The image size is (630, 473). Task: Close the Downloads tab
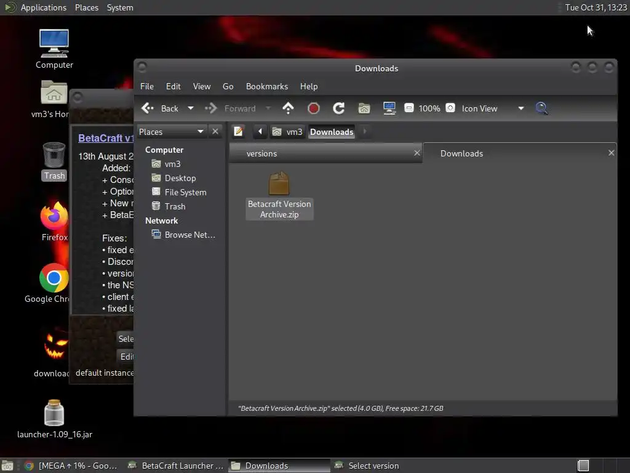611,153
